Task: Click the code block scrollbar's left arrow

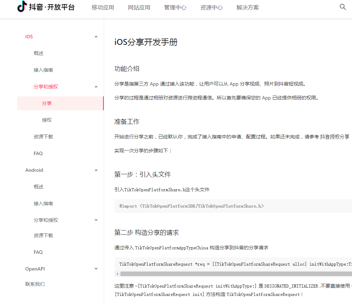Action: (117, 274)
